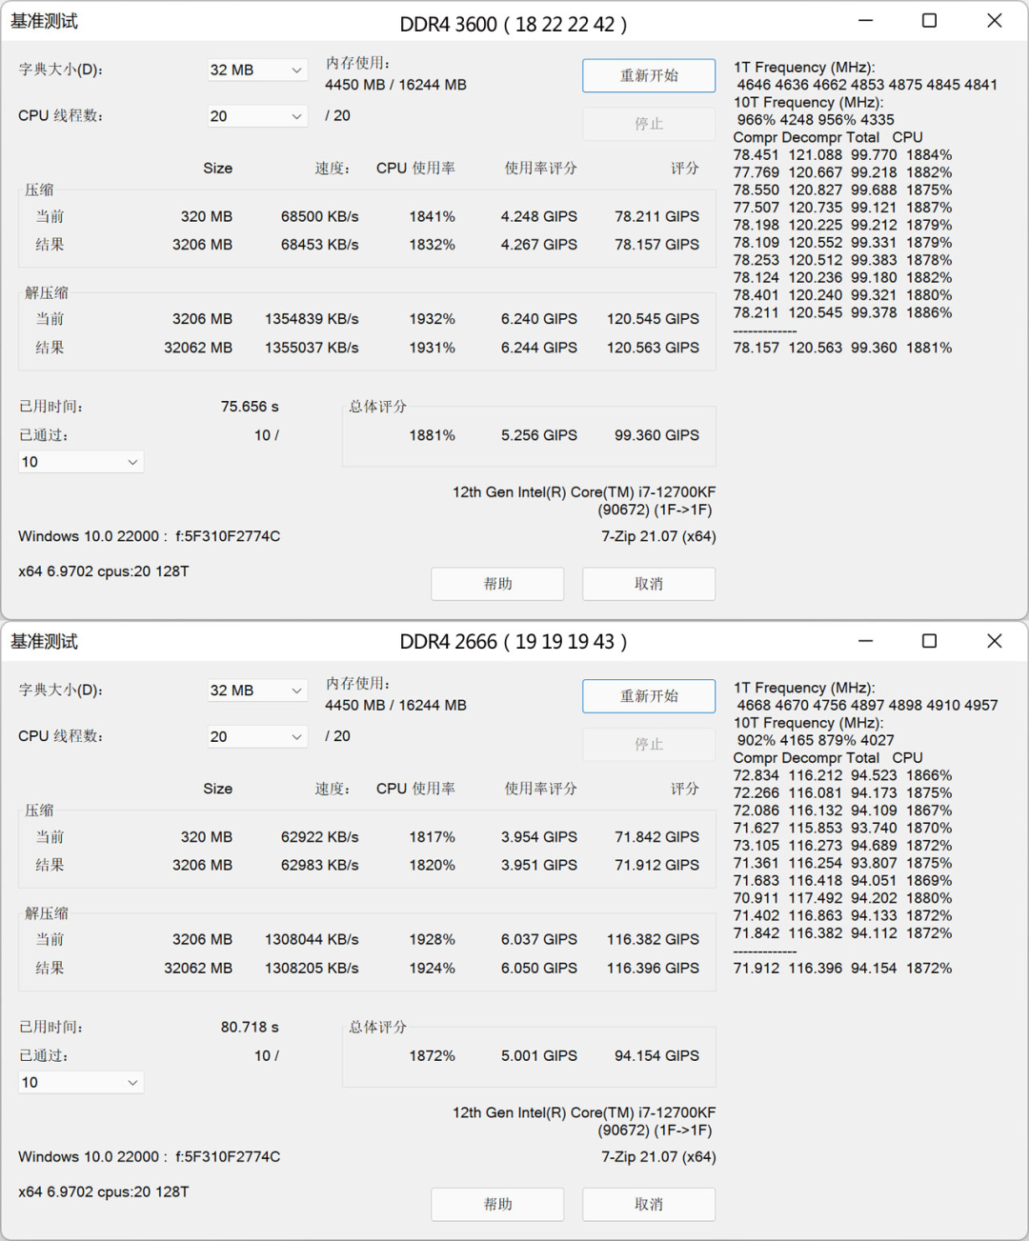Viewport: 1029px width, 1241px height.
Task: Click the log row starting 72.834 116.212
Action: (842, 776)
